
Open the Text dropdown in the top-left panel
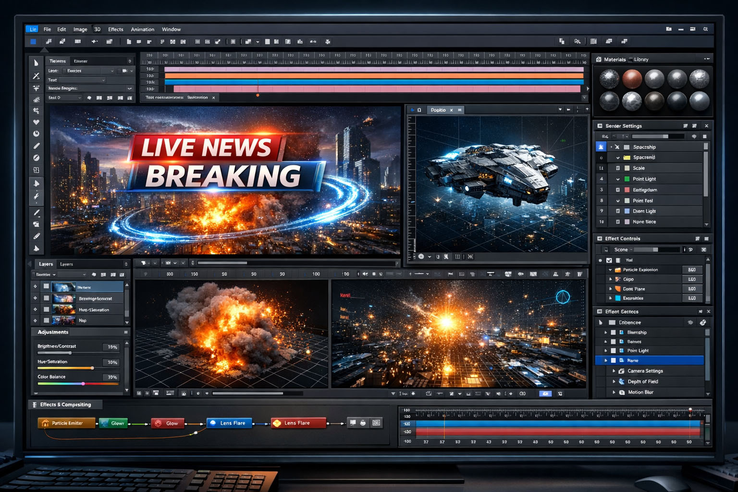point(103,80)
